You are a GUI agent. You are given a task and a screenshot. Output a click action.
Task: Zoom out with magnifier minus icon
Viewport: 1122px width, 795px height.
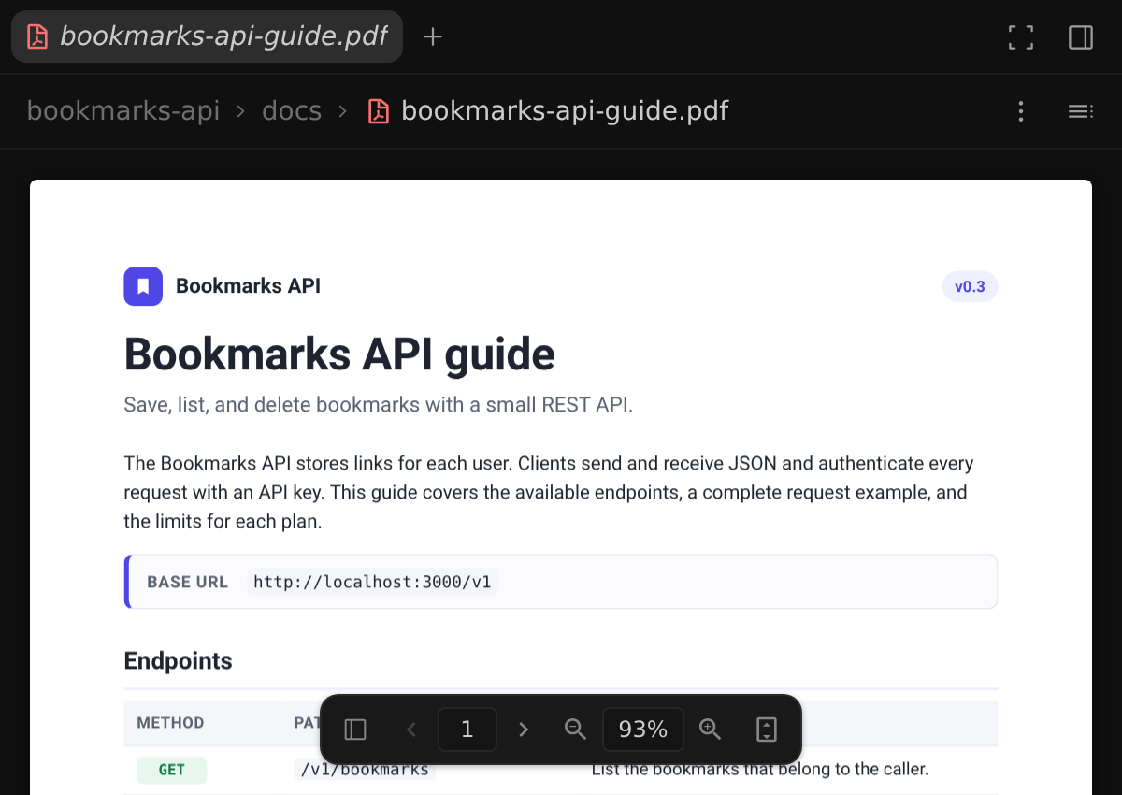coord(576,730)
